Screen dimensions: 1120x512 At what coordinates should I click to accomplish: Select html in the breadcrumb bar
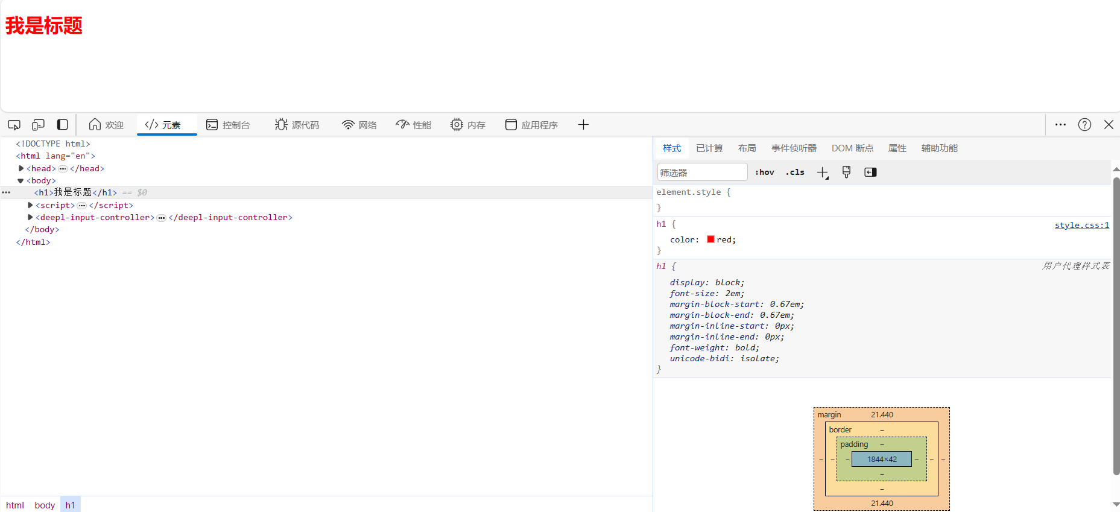tap(15, 505)
